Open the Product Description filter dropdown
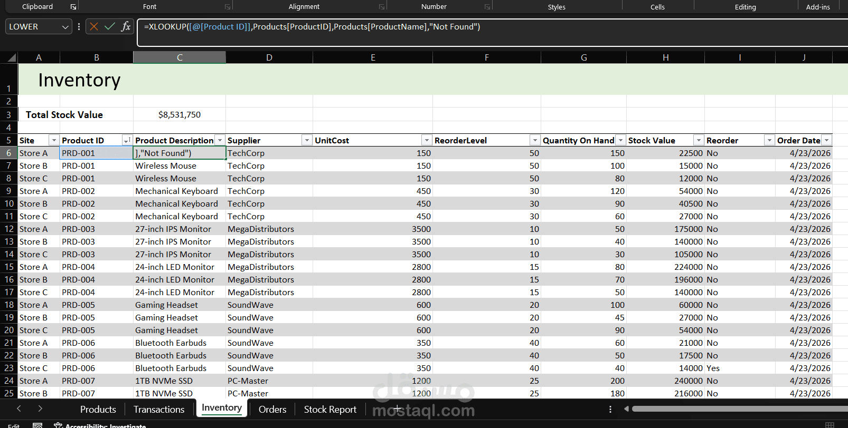Screen dimensions: 848x428 point(220,140)
